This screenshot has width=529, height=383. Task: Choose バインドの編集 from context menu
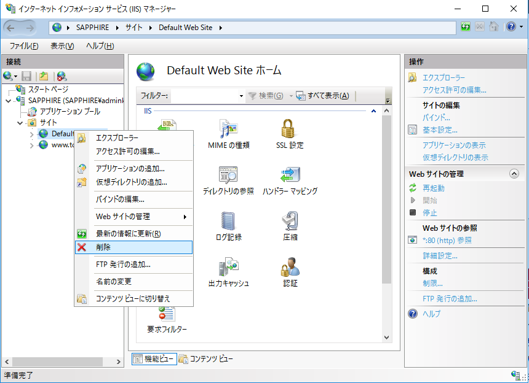point(133,199)
